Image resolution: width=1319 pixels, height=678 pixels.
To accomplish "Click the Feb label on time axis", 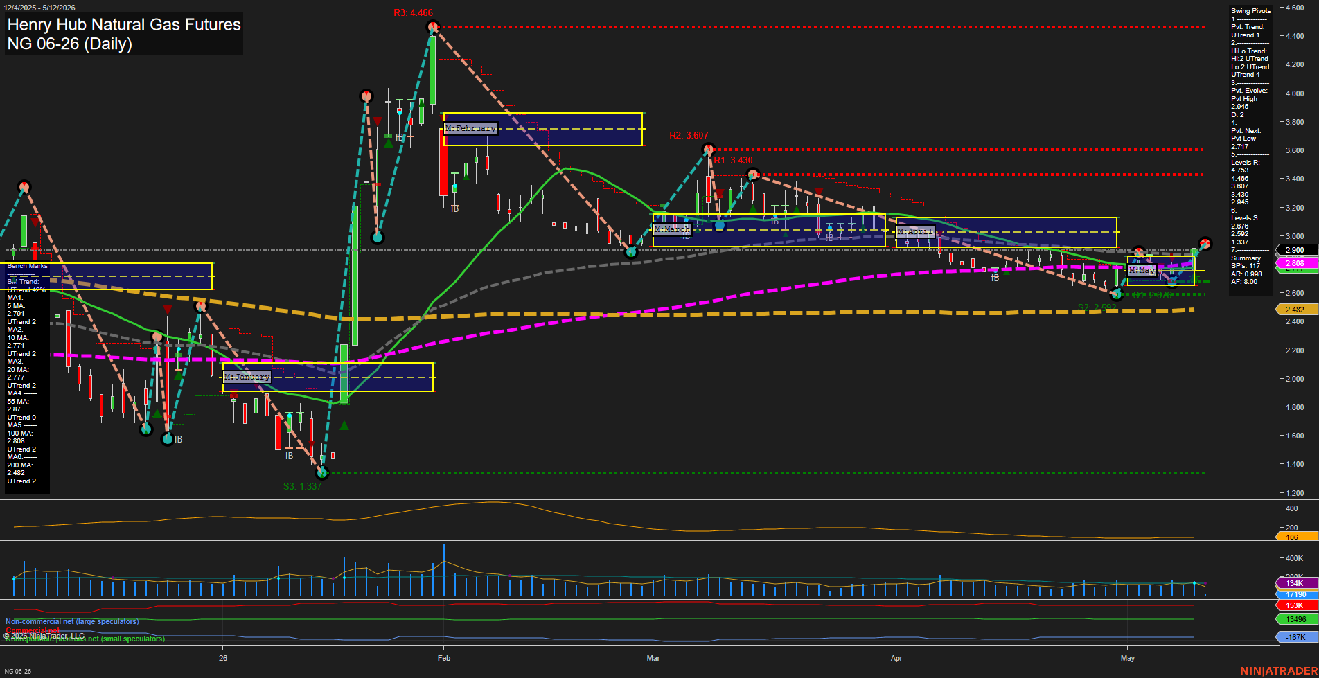I will pos(444,658).
